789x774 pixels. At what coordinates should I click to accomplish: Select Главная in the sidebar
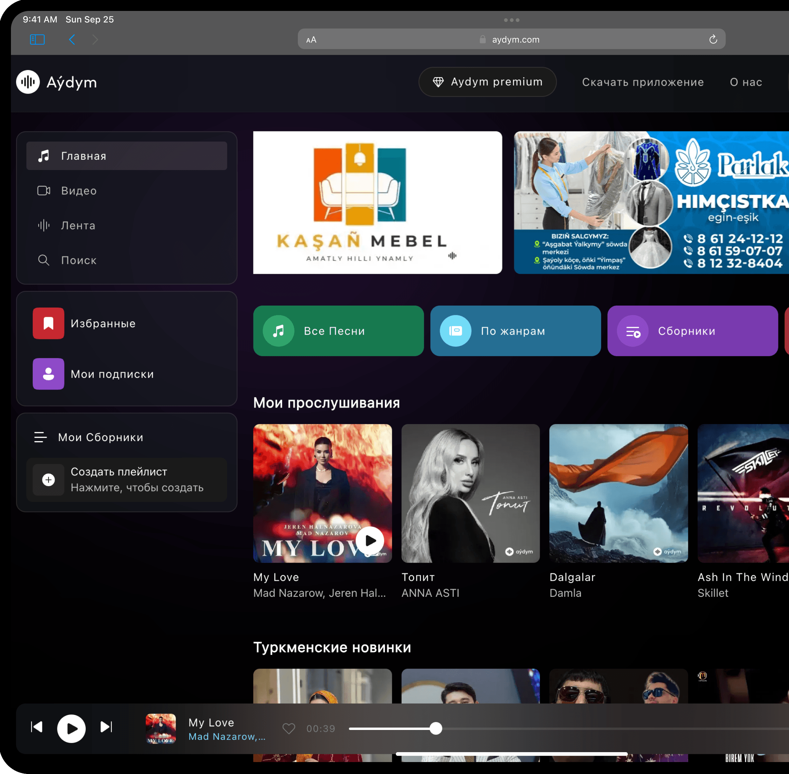click(126, 156)
